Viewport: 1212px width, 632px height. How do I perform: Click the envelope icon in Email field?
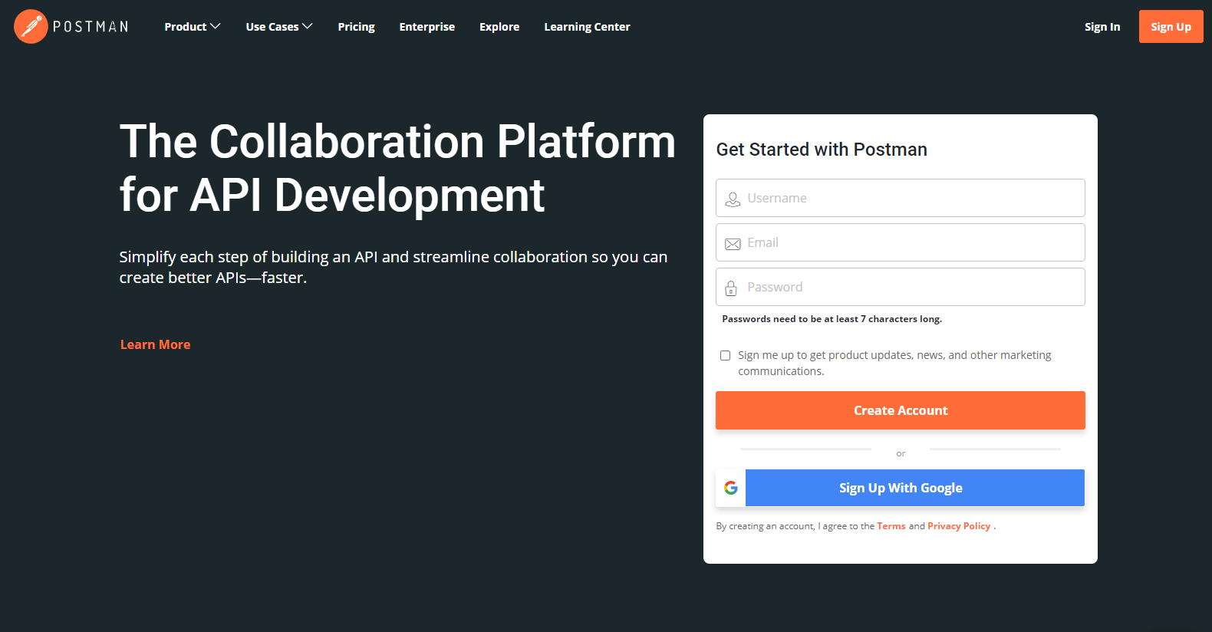pyautogui.click(x=733, y=244)
